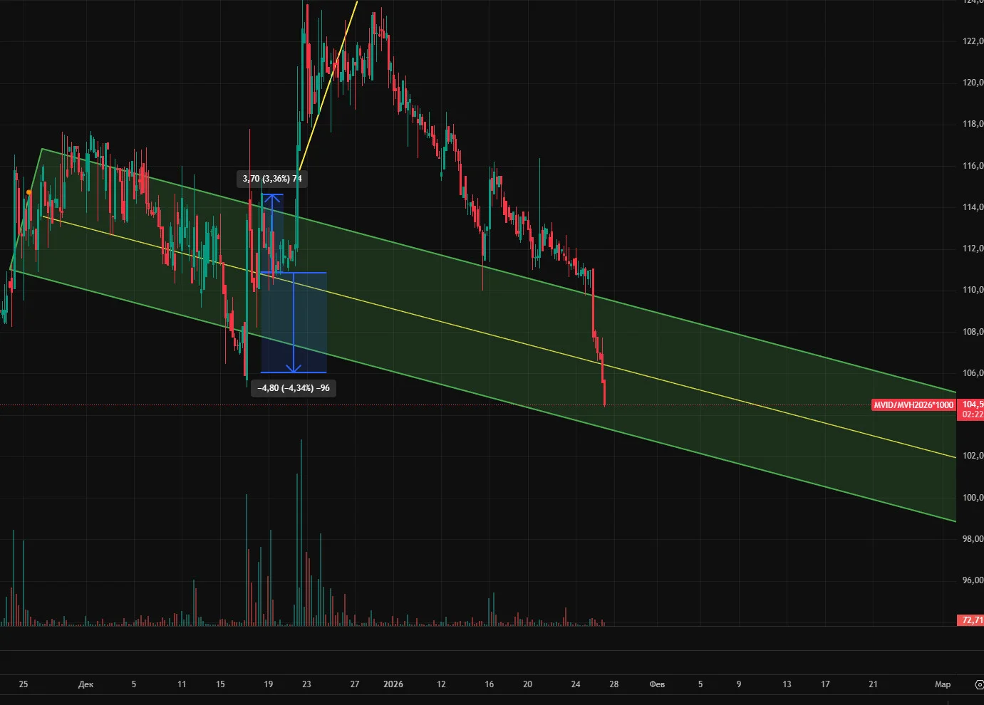Image resolution: width=984 pixels, height=705 pixels.
Task: Click the 72,71 volume value label
Action: coord(972,620)
